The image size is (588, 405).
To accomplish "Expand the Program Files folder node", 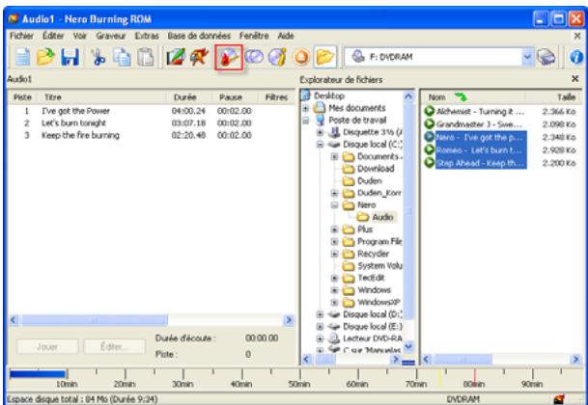I will 334,242.
